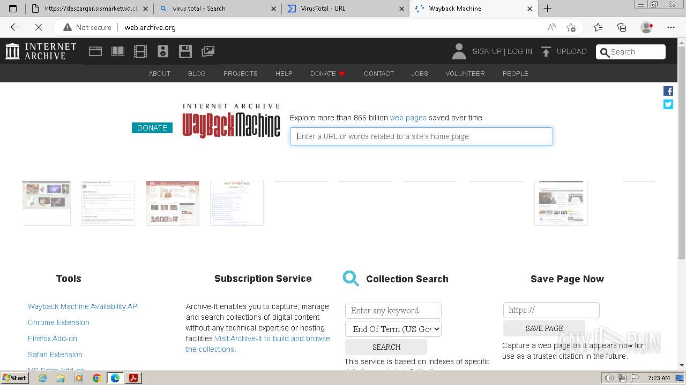Open the Video (film) icon

[140, 51]
